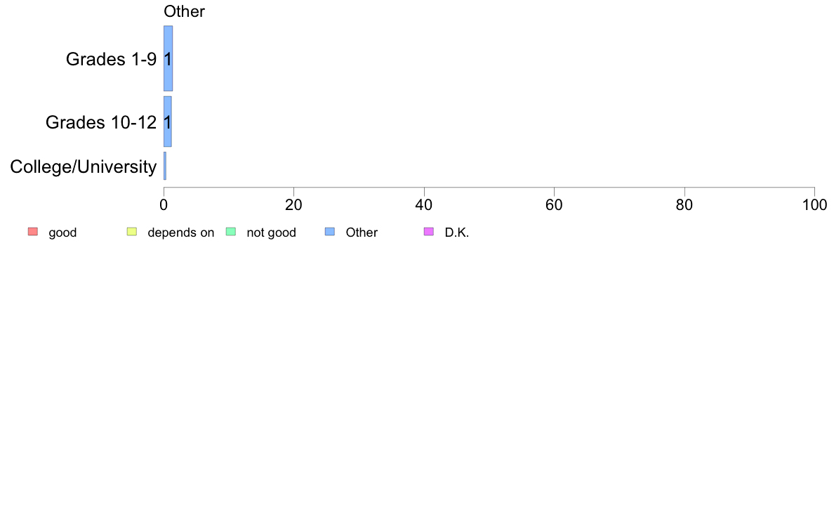Click the 'Other' chart title above bars

click(184, 12)
